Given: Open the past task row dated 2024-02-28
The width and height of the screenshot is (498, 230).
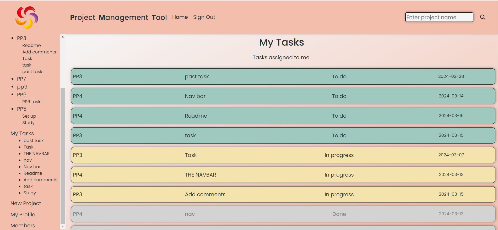Looking at the screenshot, I should (x=283, y=76).
